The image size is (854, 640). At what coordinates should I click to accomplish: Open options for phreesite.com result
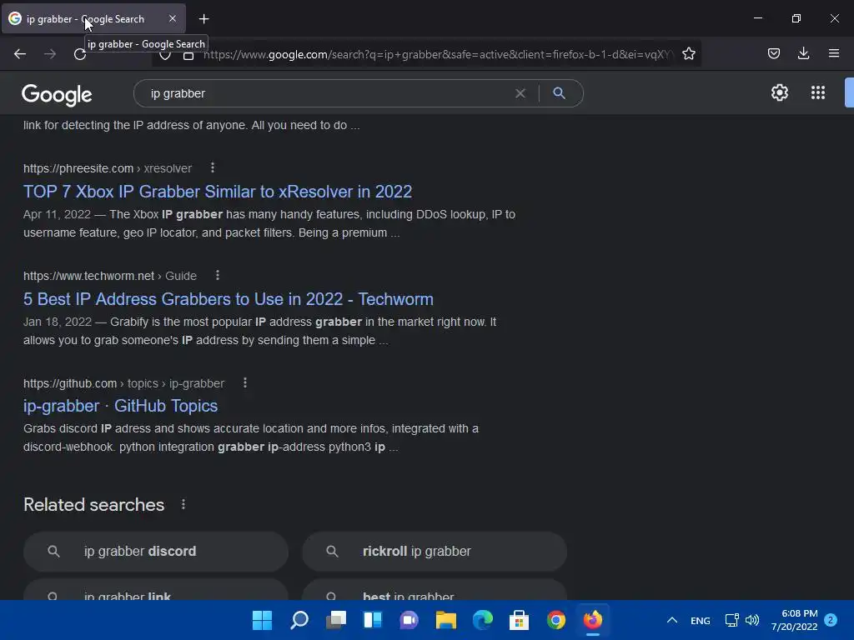(x=213, y=167)
